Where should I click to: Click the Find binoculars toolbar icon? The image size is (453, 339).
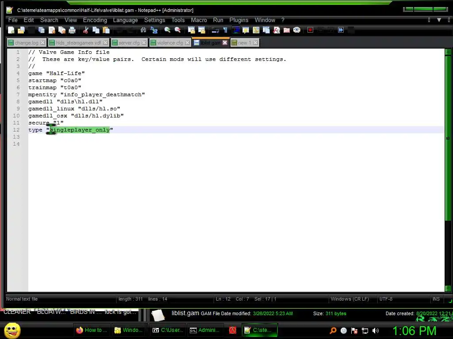[x=143, y=30]
